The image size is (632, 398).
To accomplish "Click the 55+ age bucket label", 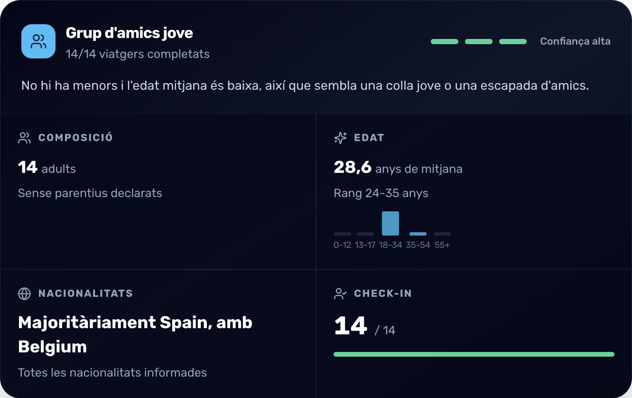I will coord(442,245).
